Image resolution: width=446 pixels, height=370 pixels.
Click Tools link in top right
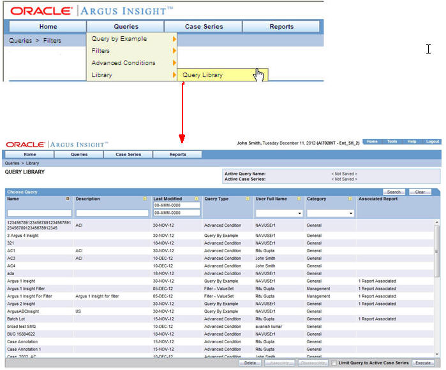[392, 141]
